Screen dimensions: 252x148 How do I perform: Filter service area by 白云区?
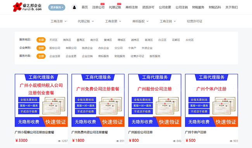[162, 40]
